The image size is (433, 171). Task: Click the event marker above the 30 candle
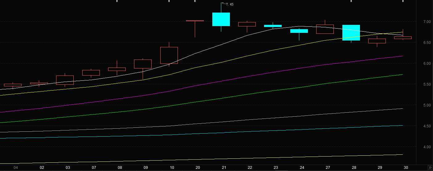click(x=403, y=1)
